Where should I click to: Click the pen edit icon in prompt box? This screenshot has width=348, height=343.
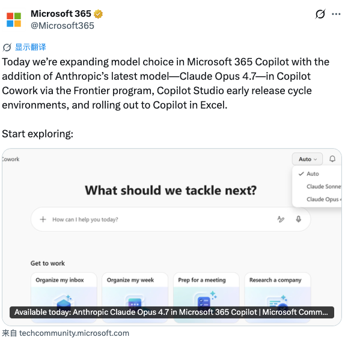(281, 219)
